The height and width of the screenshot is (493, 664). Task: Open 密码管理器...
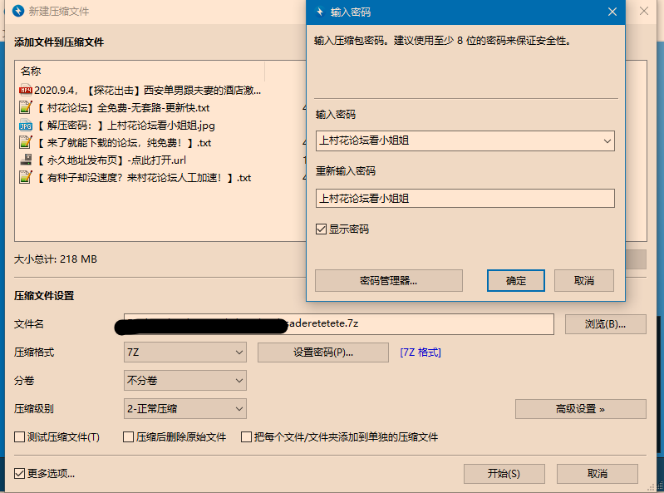389,280
